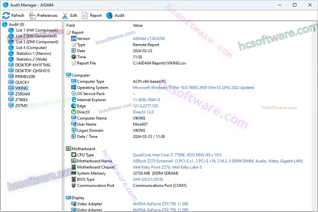Click the Display section header icon

(x=68, y=197)
